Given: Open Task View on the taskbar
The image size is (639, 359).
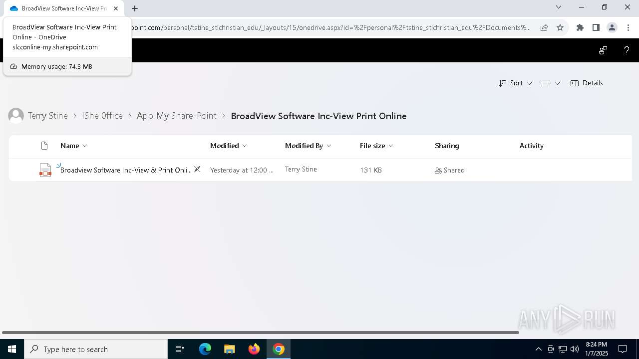Looking at the screenshot, I should point(180,349).
